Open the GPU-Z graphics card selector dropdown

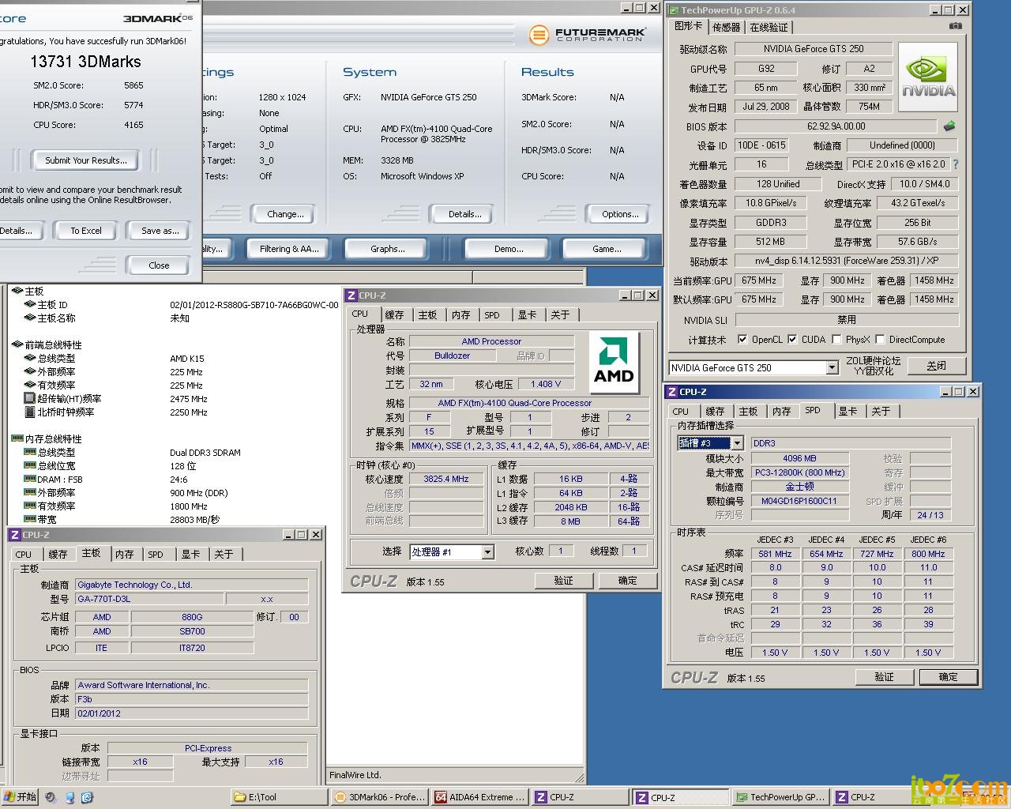coord(832,368)
